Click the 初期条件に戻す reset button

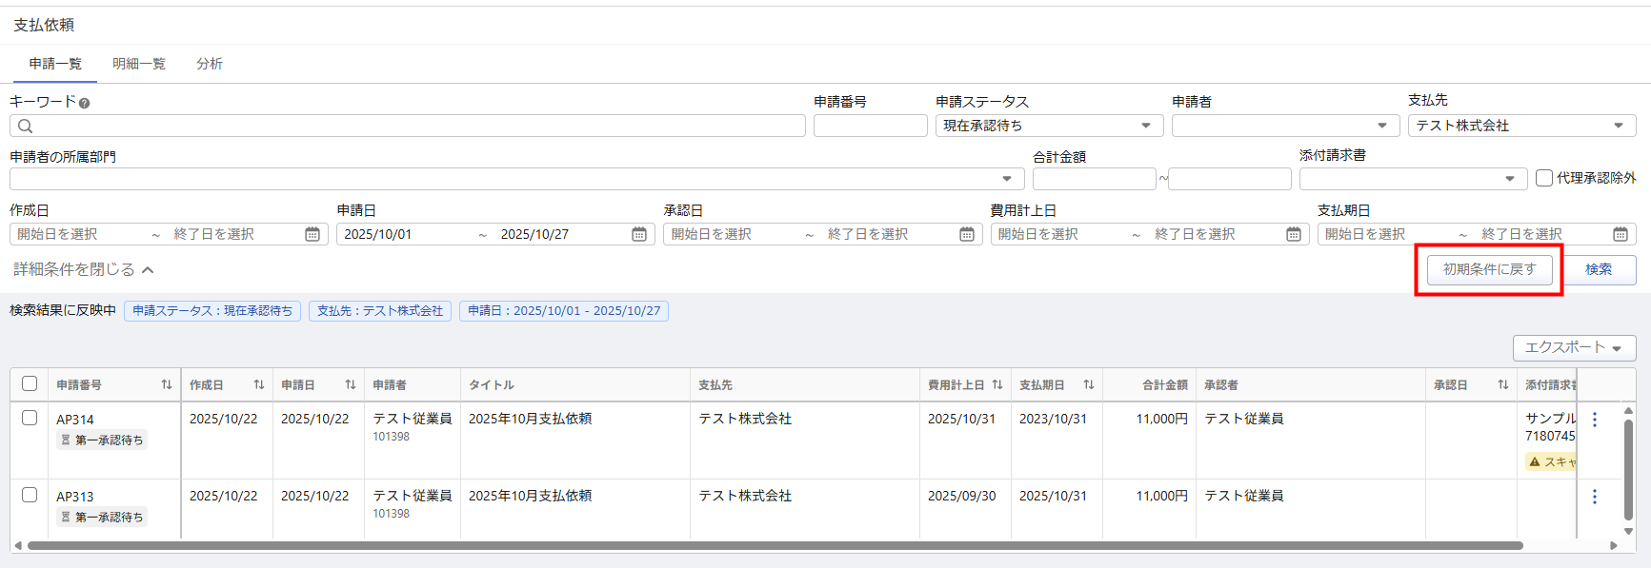1489,269
